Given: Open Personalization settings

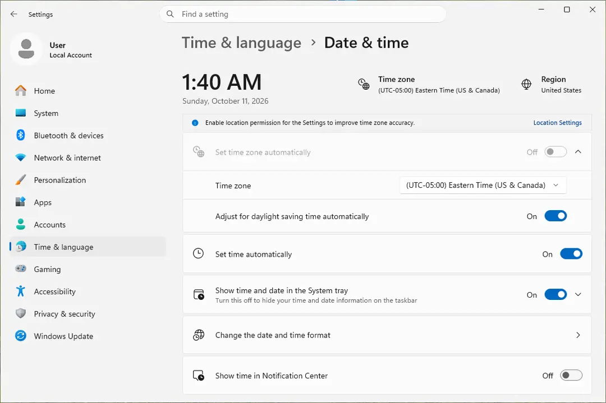Looking at the screenshot, I should [88, 180].
